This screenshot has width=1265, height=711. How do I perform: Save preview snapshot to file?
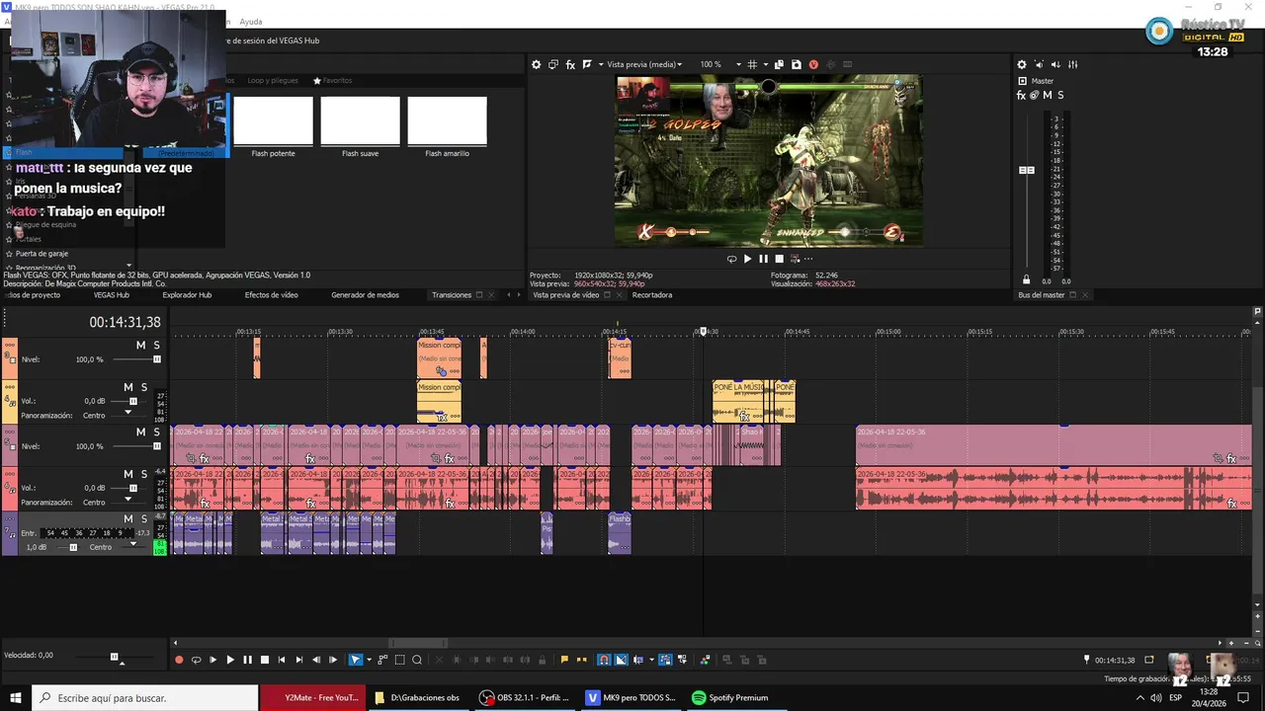point(796,64)
